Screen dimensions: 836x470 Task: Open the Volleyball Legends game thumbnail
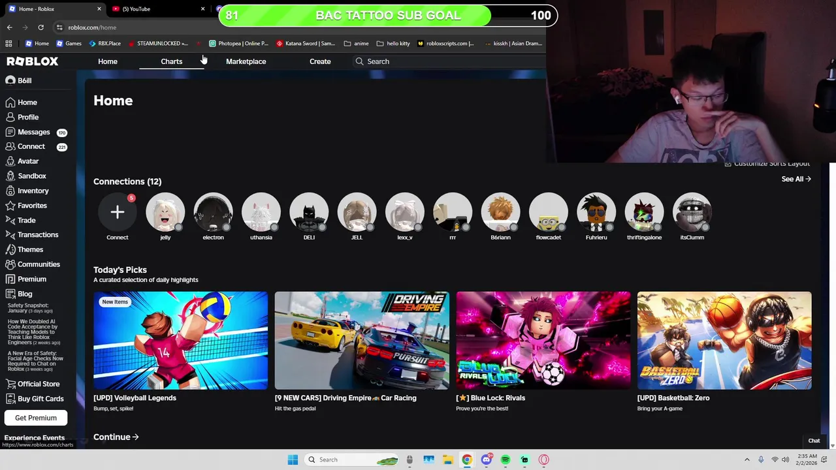tap(180, 340)
